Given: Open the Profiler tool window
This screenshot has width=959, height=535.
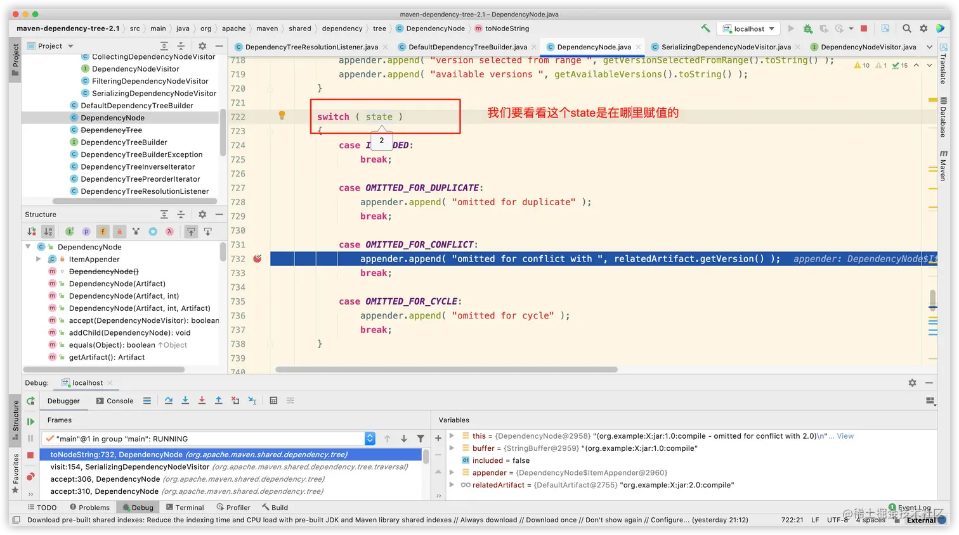Looking at the screenshot, I should [x=233, y=507].
